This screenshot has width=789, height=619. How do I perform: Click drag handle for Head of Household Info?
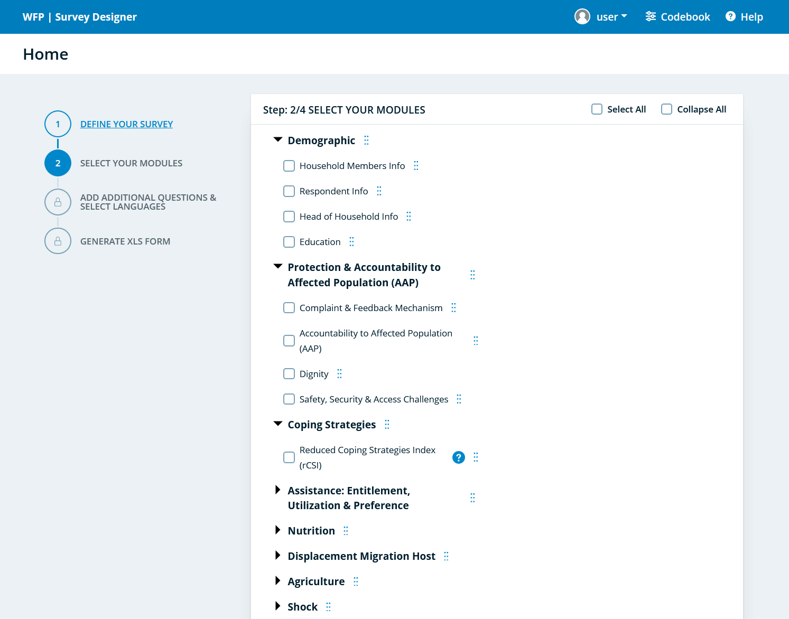pos(409,217)
